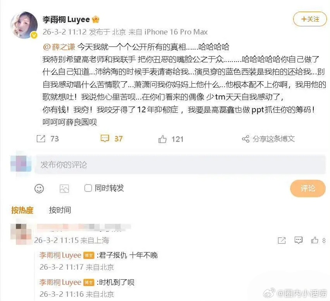330x301 pixels.
Task: Like the Shanghai comment with 8 likes
Action: pyautogui.click(x=315, y=240)
